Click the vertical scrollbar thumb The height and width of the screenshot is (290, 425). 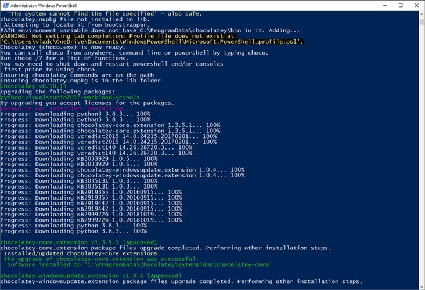[x=422, y=21]
